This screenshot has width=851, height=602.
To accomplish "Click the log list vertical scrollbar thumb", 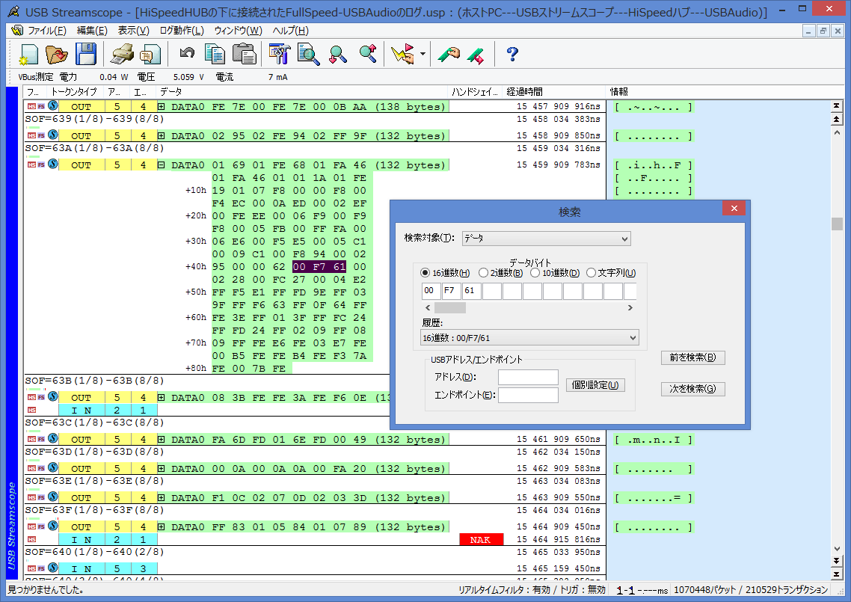I will pos(836,224).
